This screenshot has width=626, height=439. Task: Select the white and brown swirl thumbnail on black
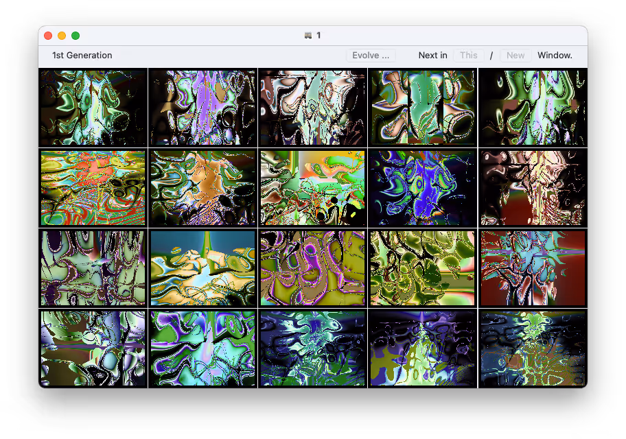coord(312,108)
